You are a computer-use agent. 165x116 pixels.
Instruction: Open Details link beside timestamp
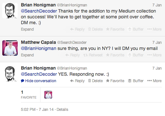[x=62, y=110]
